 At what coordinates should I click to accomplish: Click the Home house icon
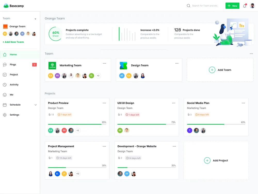pos(5,55)
